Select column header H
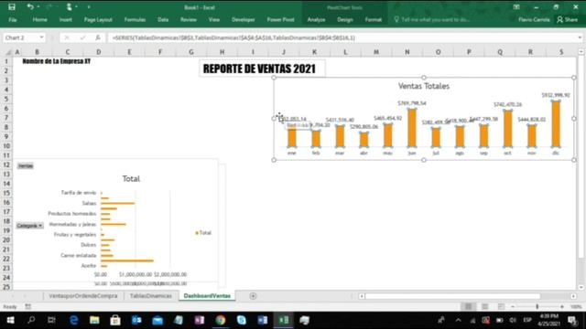This screenshot has height=329, width=586. pos(222,52)
